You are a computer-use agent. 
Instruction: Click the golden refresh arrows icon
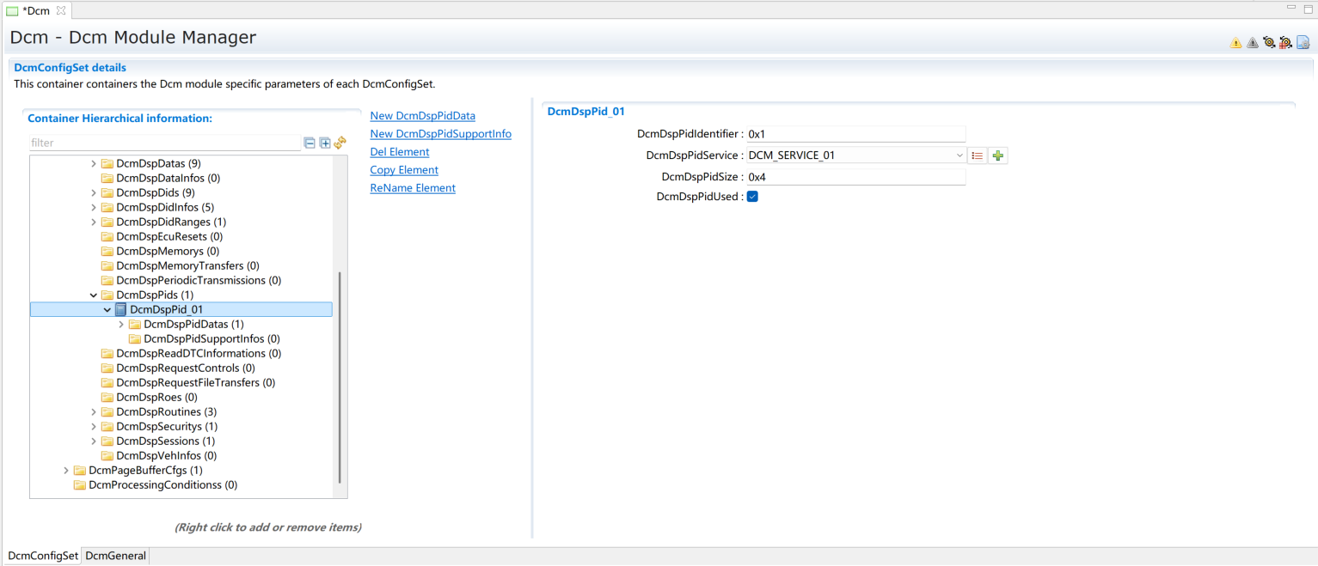click(x=340, y=143)
